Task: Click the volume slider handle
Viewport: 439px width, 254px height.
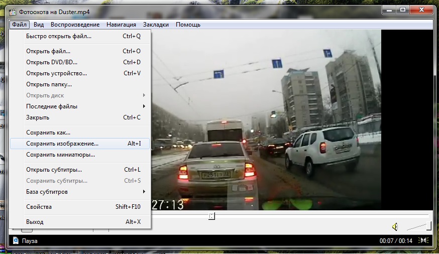Action: click(x=428, y=226)
